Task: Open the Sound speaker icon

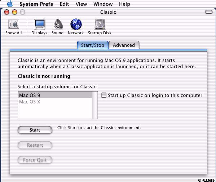Action: 58,24
